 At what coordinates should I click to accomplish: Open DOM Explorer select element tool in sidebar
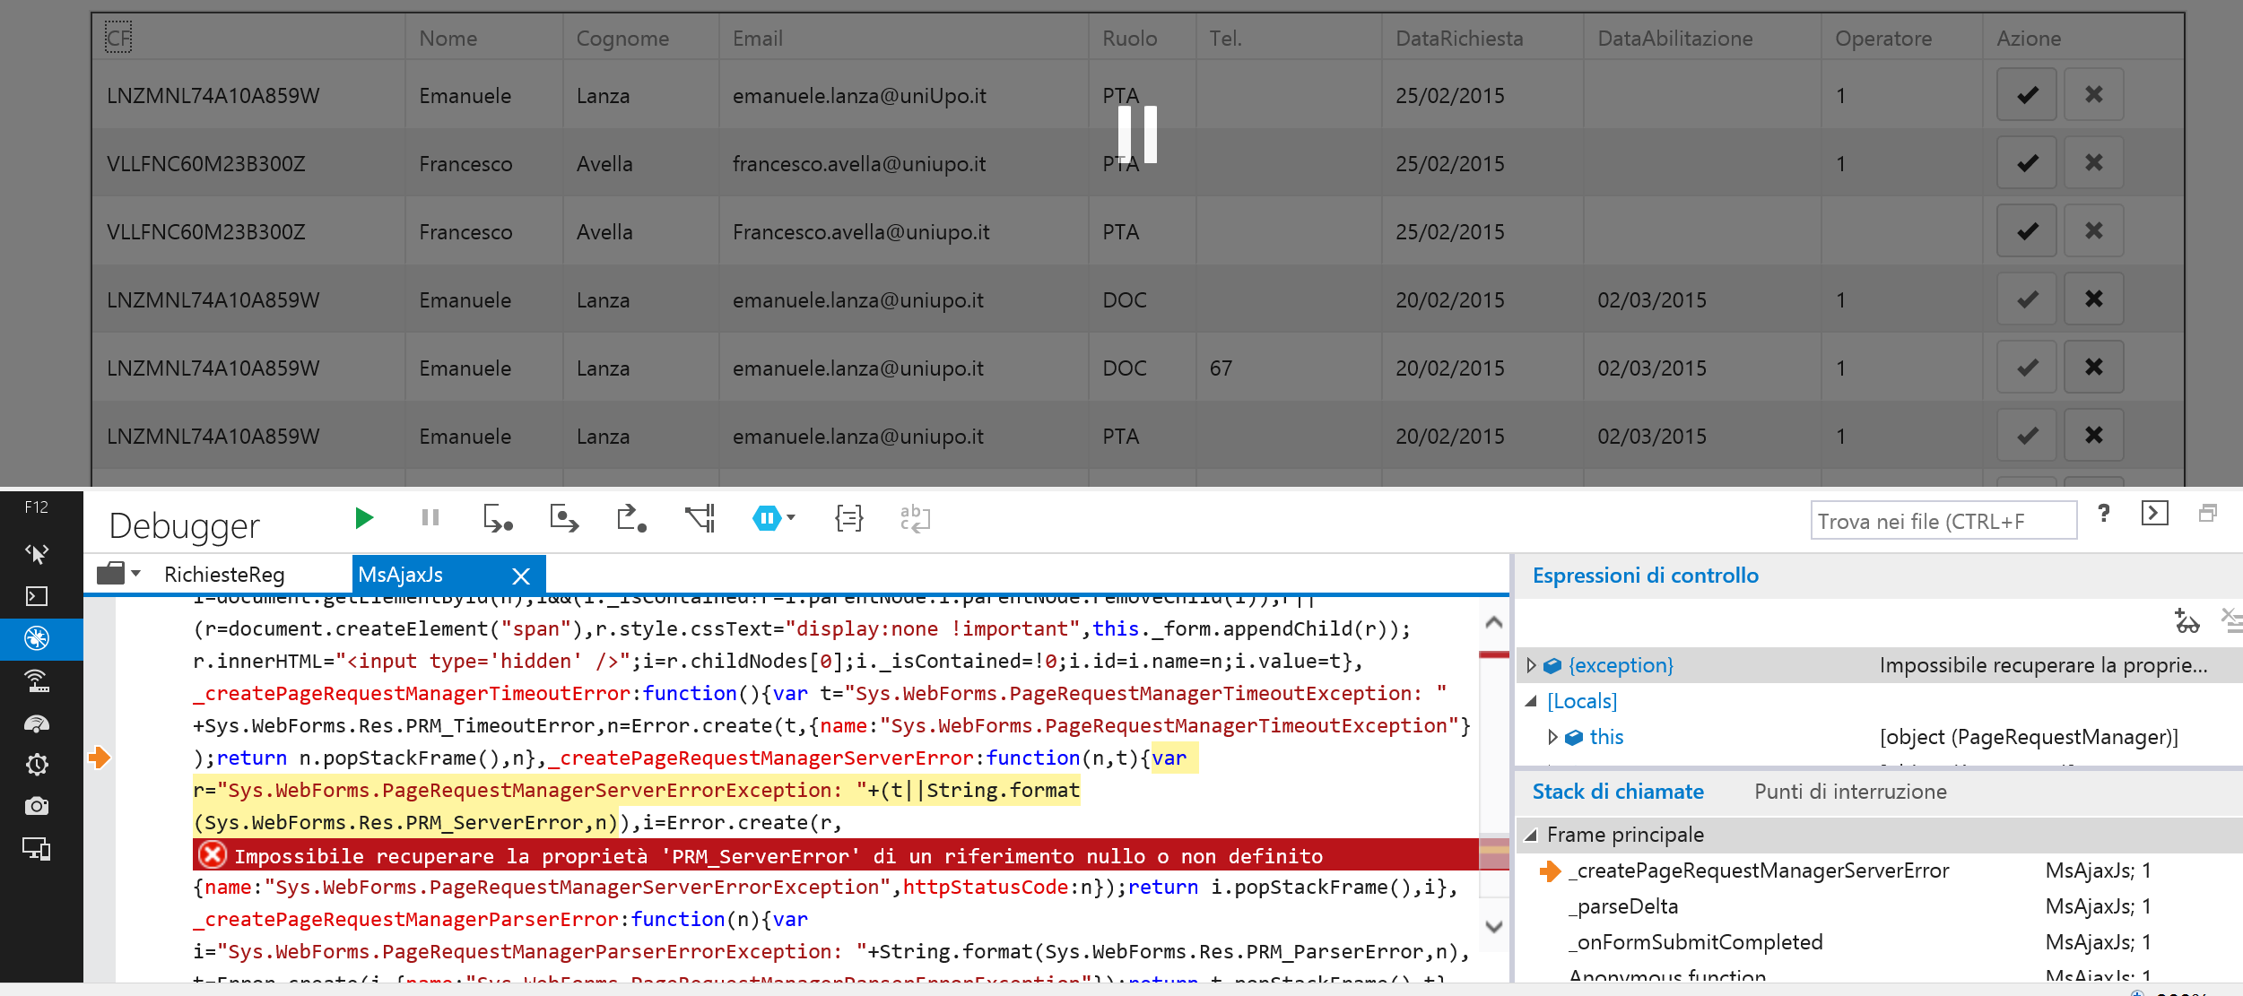click(x=37, y=554)
